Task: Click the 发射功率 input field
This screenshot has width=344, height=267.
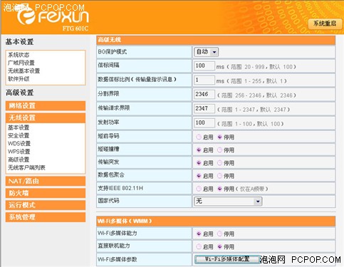Action: 204,122
